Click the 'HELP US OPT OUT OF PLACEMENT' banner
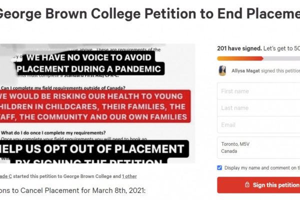The image size is (300, 200). [x=95, y=149]
